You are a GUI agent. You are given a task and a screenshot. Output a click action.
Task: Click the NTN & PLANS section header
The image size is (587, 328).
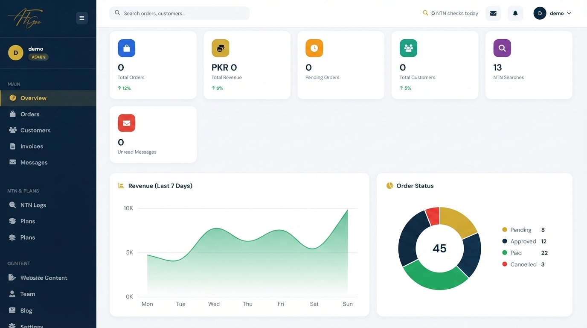click(x=23, y=191)
